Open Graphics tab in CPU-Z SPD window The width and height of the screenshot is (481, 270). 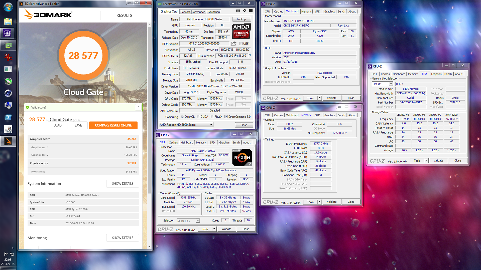click(x=436, y=74)
